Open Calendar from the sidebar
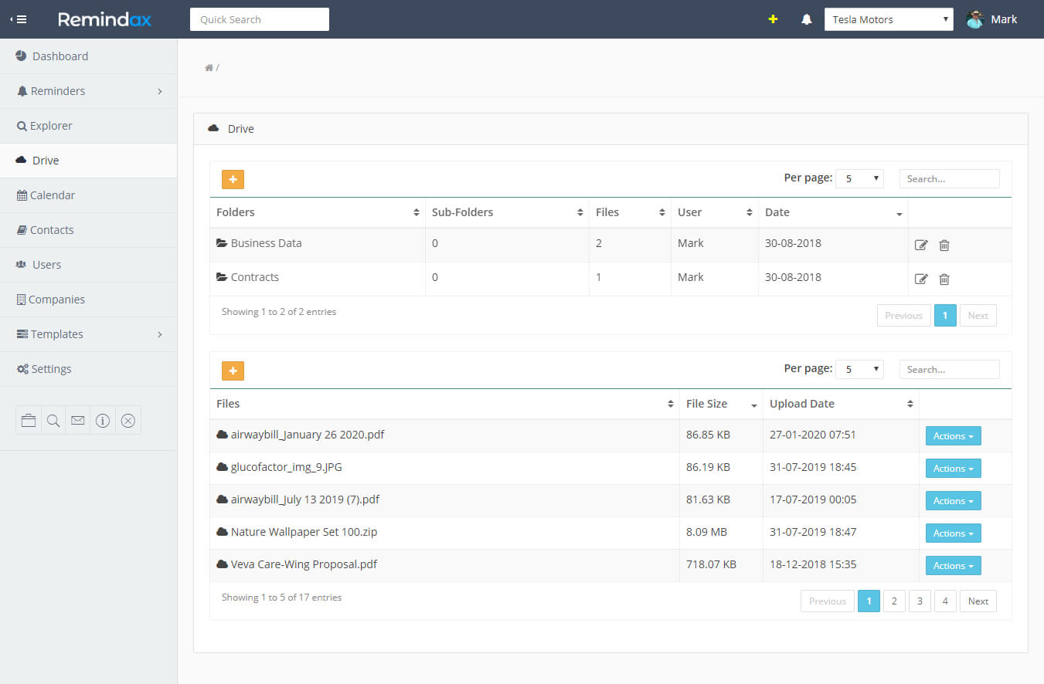Screen dimensions: 1044x684 [x=88, y=195]
